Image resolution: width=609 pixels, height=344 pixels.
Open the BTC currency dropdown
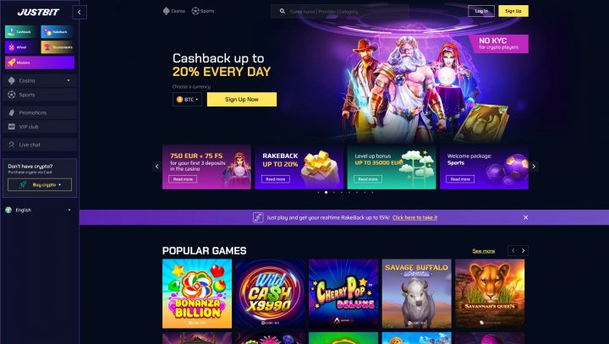click(187, 100)
